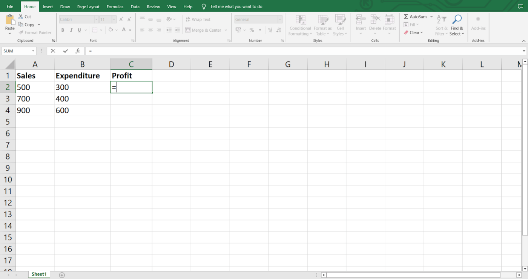
Task: Select the Sheet1 worksheet tab
Action: [x=39, y=274]
